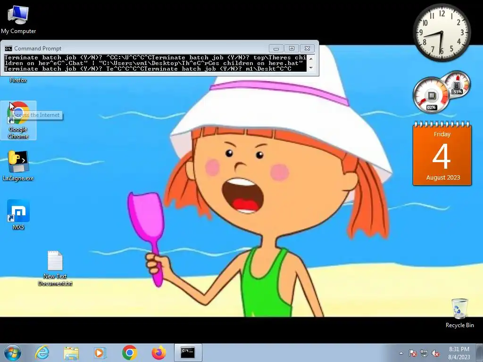
Task: Minimize the Command Prompt window
Action: pos(276,49)
